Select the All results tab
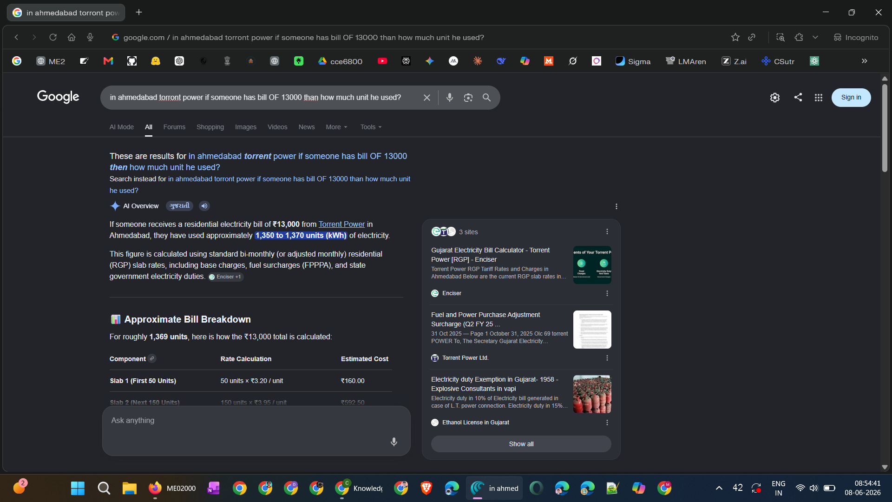Screen dimensions: 892x502 pos(149,127)
